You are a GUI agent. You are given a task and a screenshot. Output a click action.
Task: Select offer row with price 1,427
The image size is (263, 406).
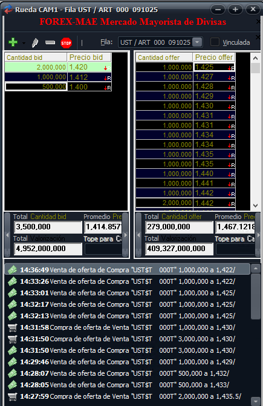tap(186, 77)
